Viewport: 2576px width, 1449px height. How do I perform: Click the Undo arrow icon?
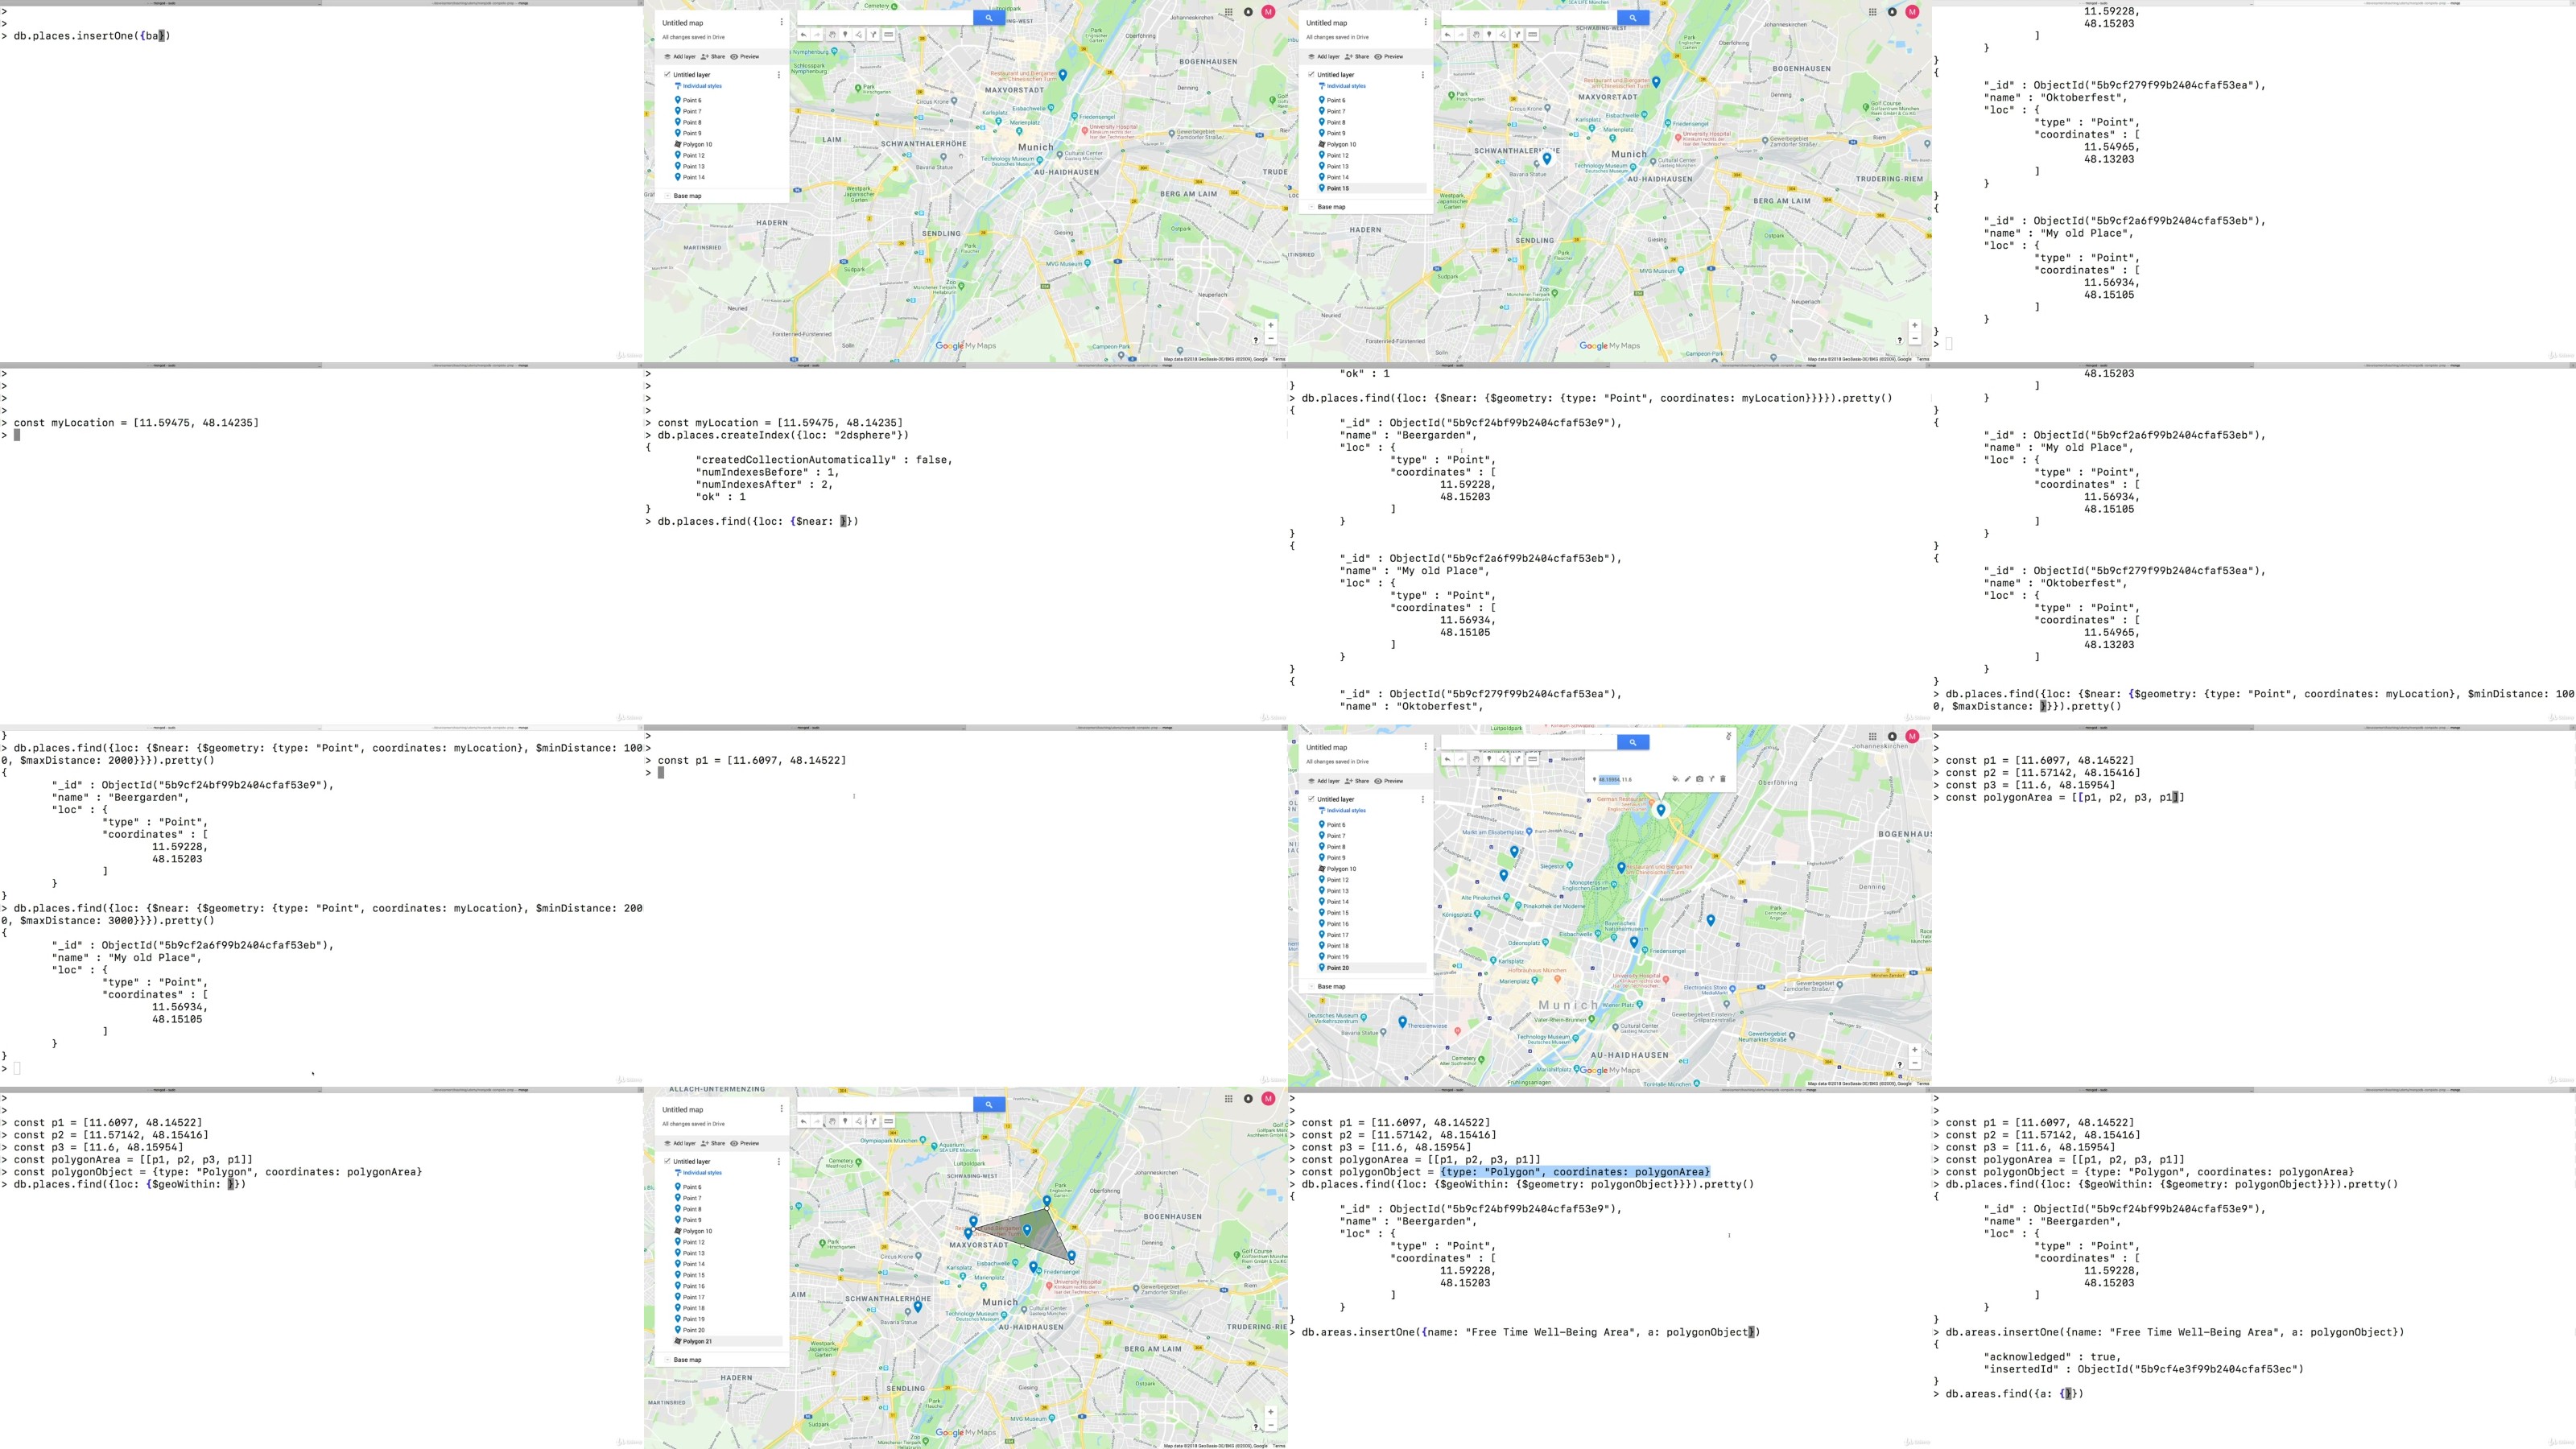[x=806, y=35]
